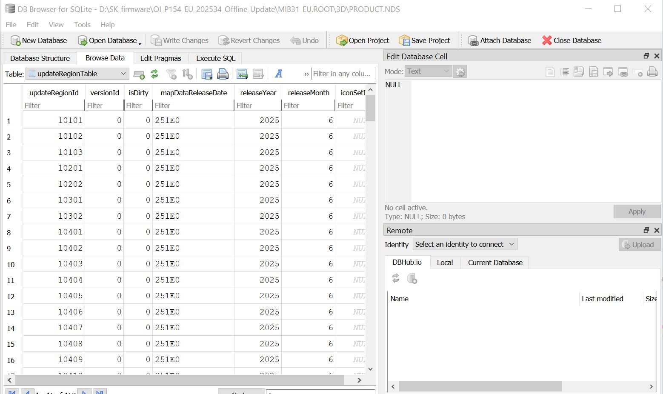
Task: Click the New Database toolbar button
Action: [39, 40]
